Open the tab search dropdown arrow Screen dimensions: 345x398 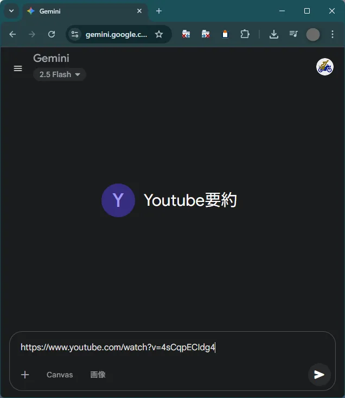[11, 11]
